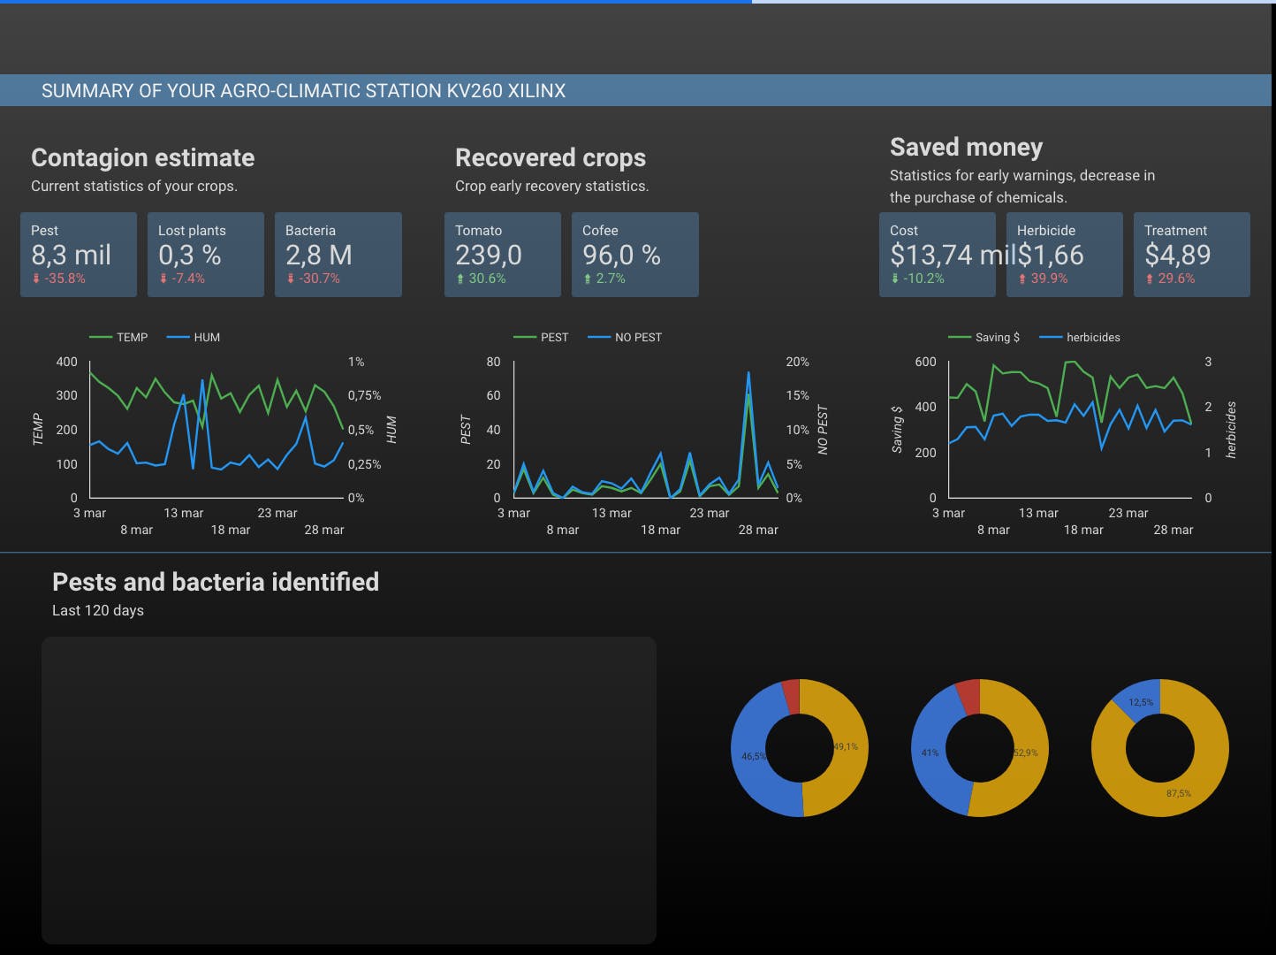
Task: Click the Contagion estimate heading
Action: pos(143,157)
